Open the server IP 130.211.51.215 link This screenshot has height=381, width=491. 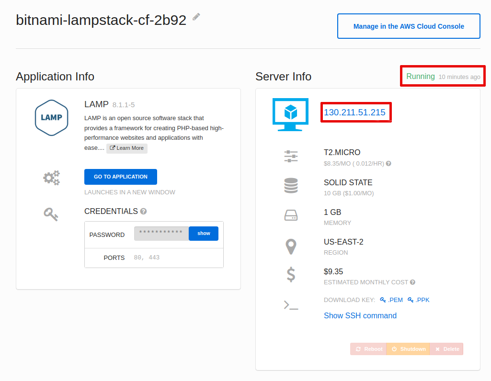[354, 112]
